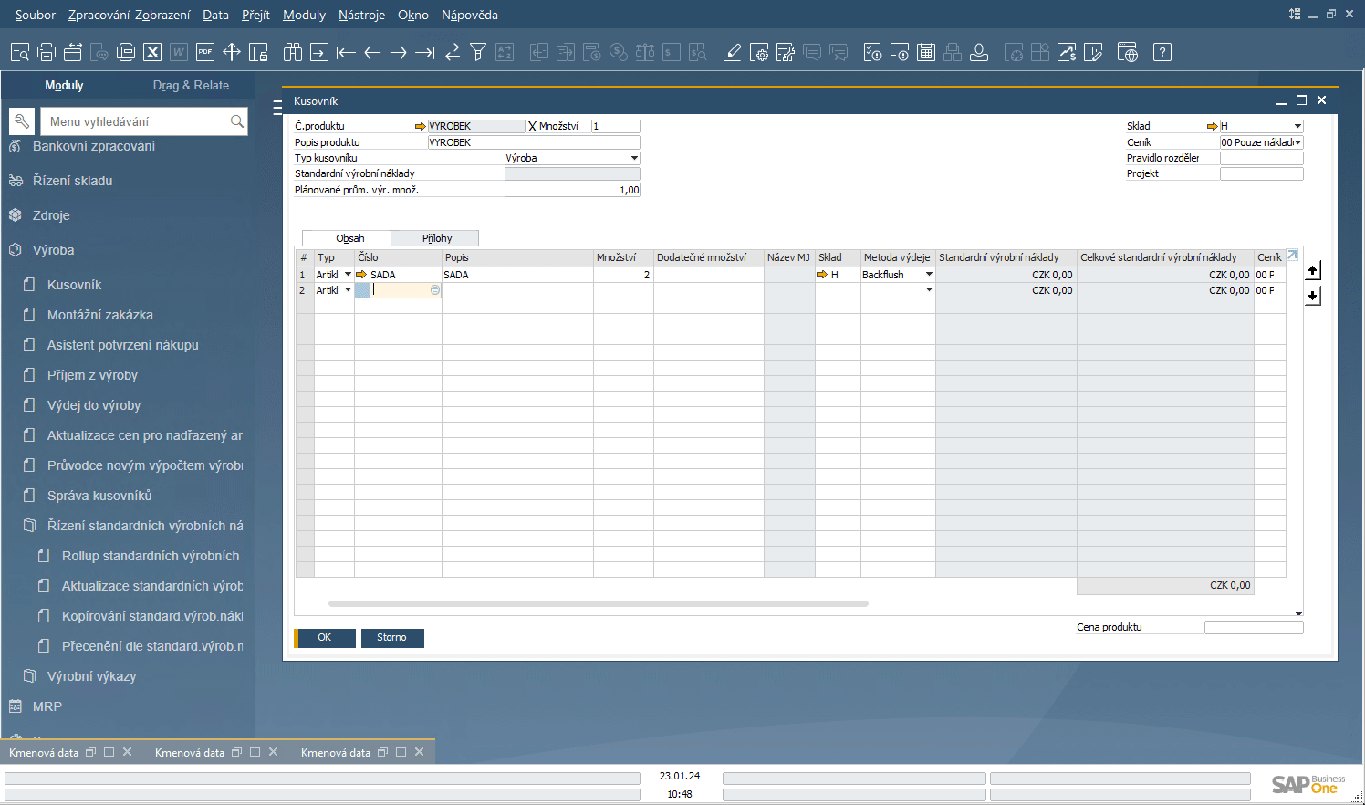
Task: Click the magnifier in Menu vyhledávání
Action: pyautogui.click(x=237, y=121)
